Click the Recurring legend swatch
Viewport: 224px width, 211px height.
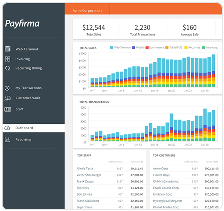coord(186,48)
